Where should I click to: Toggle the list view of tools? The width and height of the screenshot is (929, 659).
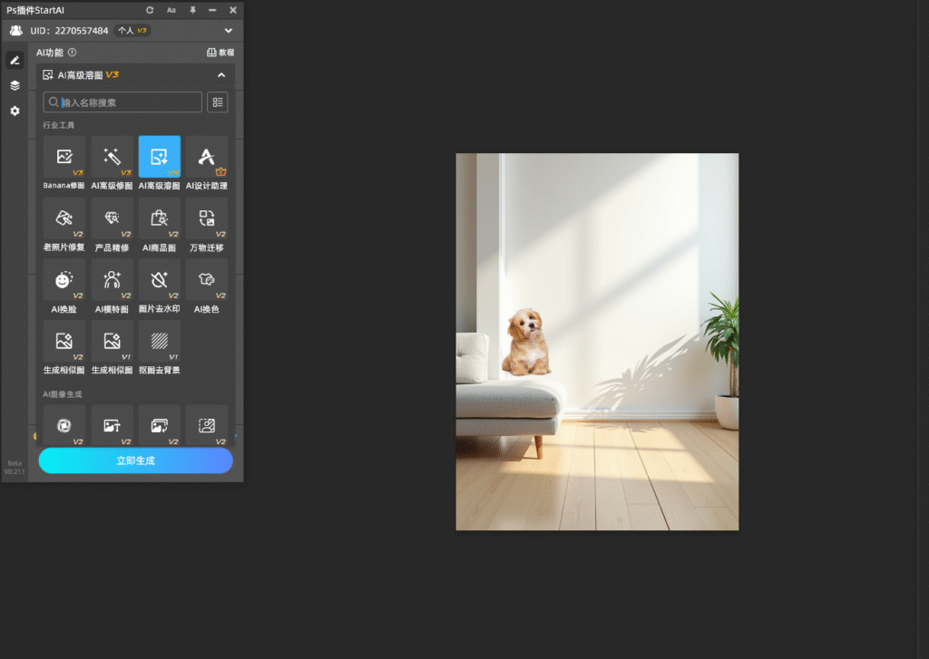(218, 102)
